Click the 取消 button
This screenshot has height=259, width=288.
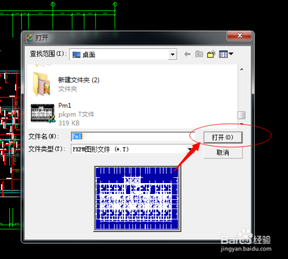(223, 153)
